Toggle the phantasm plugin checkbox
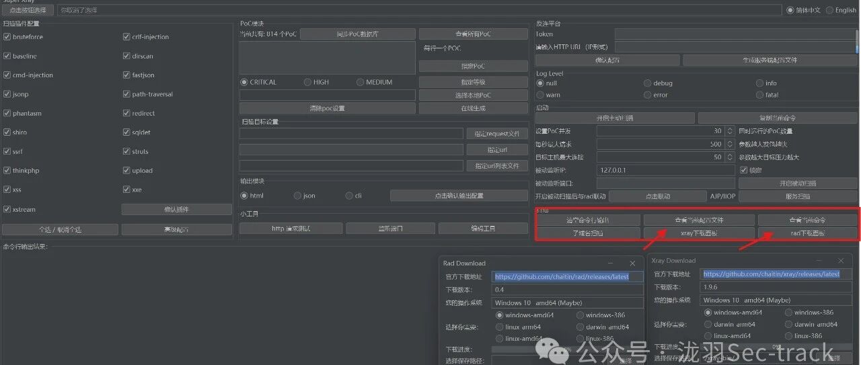The image size is (861, 365). tap(7, 114)
